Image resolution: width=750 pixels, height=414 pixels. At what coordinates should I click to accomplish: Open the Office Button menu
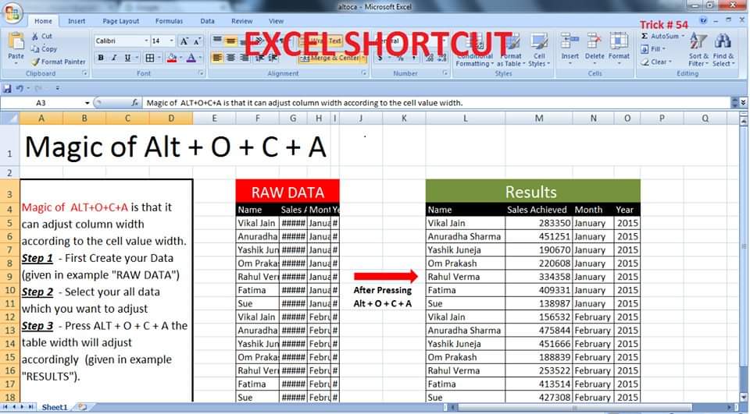(12, 13)
